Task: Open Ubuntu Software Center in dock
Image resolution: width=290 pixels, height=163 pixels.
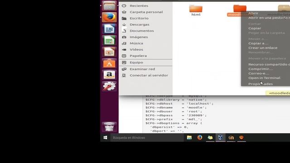Action: (109, 63)
